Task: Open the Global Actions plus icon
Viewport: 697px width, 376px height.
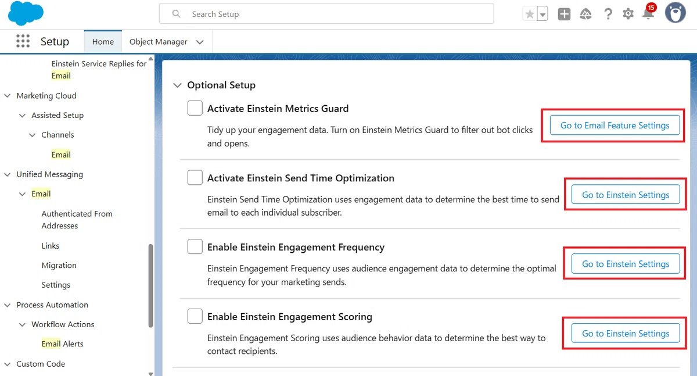Action: click(x=564, y=14)
